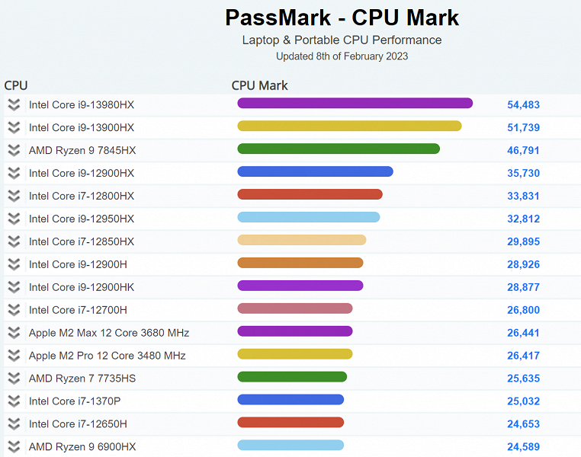The height and width of the screenshot is (457, 581).
Task: Expand details for Intel Core i9-13900HX chevron
Action: coord(14,127)
